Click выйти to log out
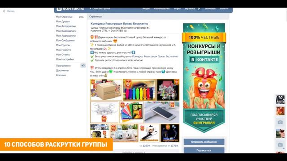287x161 pixels. click(x=224, y=8)
